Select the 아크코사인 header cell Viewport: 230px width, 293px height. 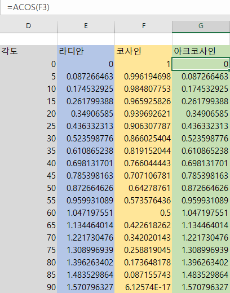click(x=201, y=51)
